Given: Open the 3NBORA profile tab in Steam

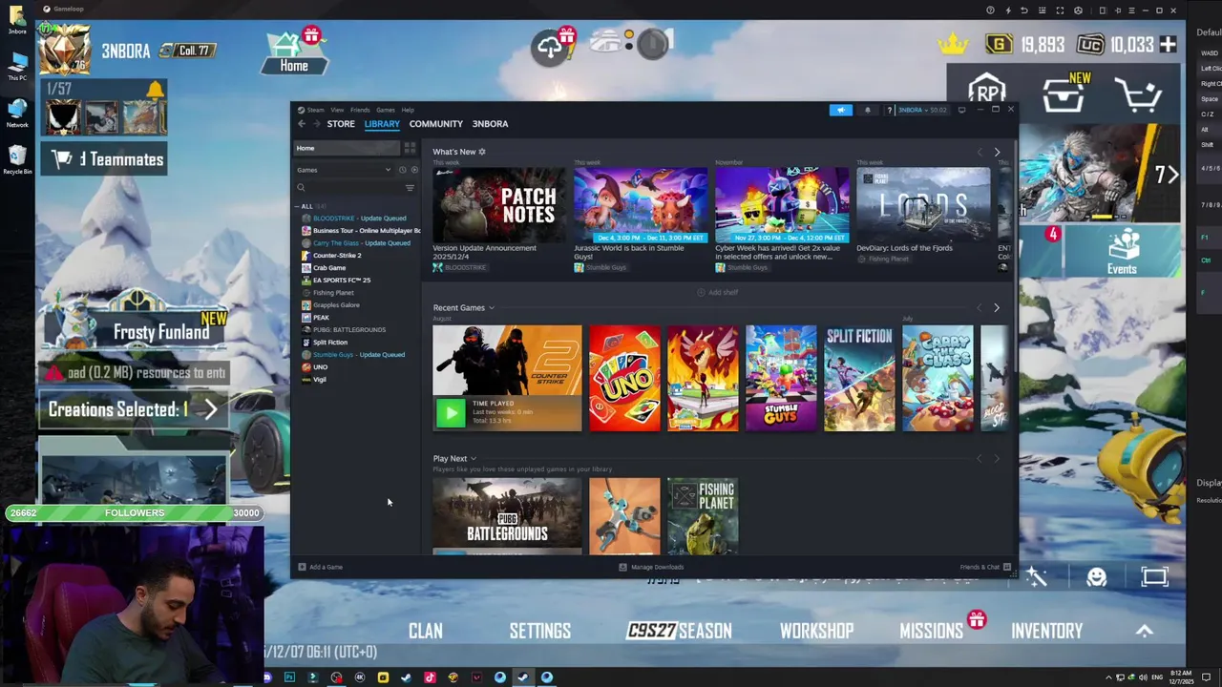Looking at the screenshot, I should click(490, 124).
